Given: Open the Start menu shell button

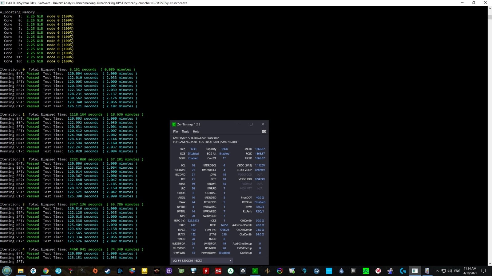Looking at the screenshot, I should (7, 271).
